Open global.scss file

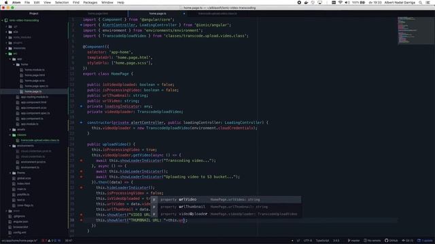pos(24,178)
